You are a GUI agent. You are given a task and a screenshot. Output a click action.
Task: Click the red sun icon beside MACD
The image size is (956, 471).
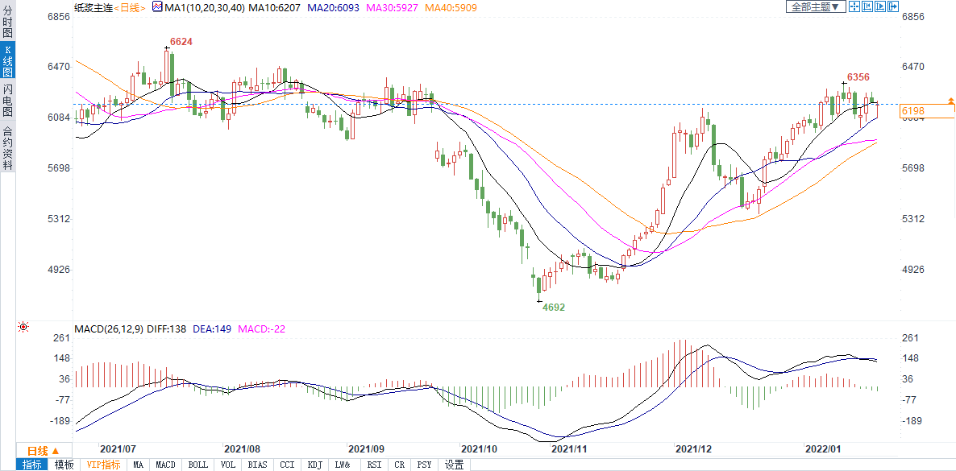pyautogui.click(x=23, y=327)
